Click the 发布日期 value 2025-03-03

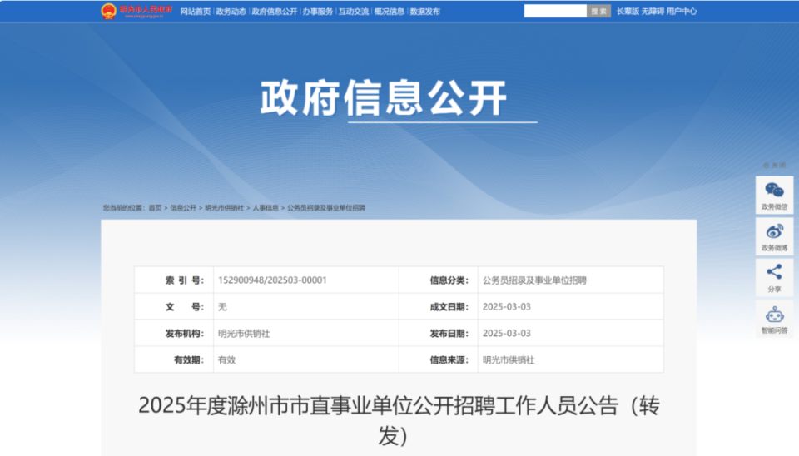click(507, 333)
